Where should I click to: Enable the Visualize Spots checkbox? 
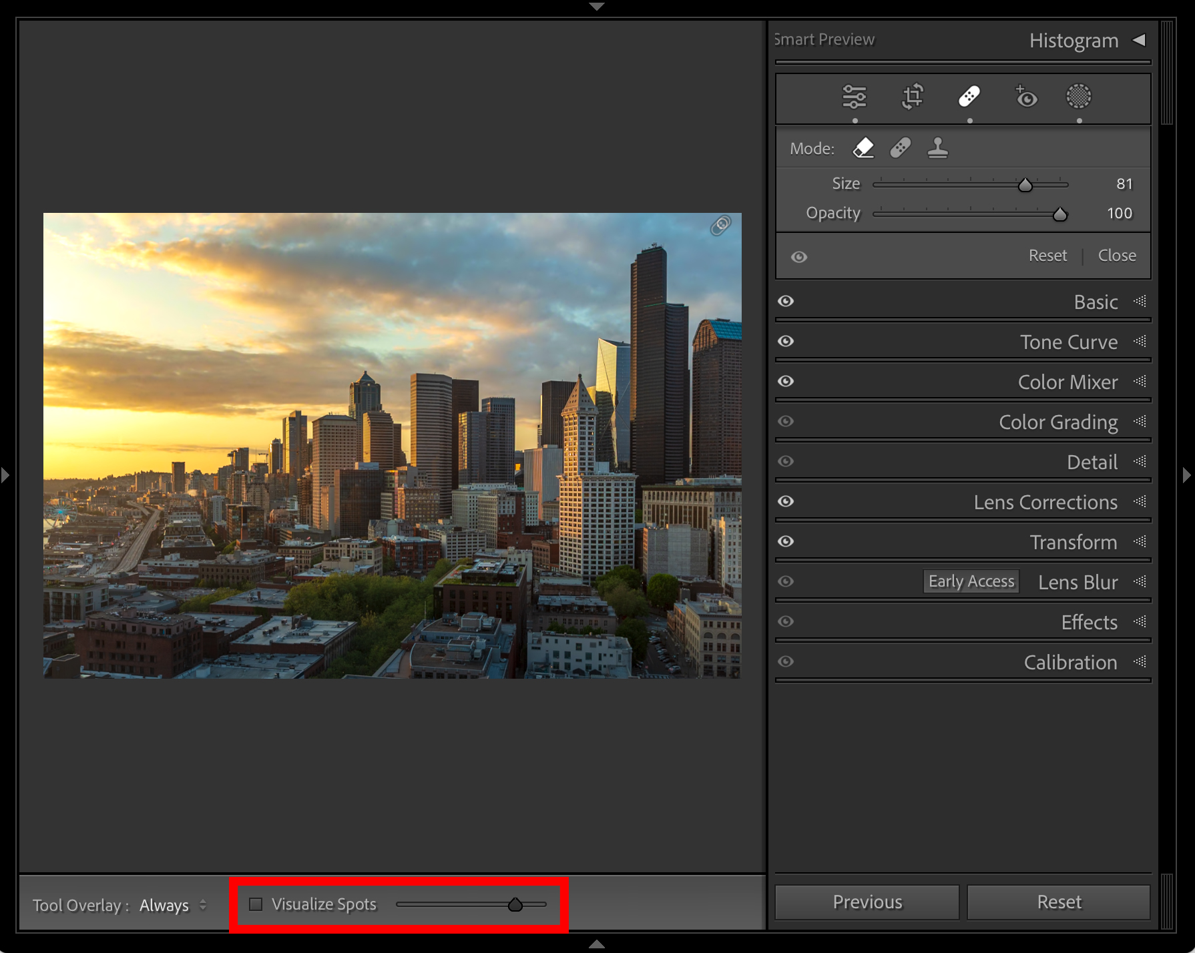[x=256, y=904]
